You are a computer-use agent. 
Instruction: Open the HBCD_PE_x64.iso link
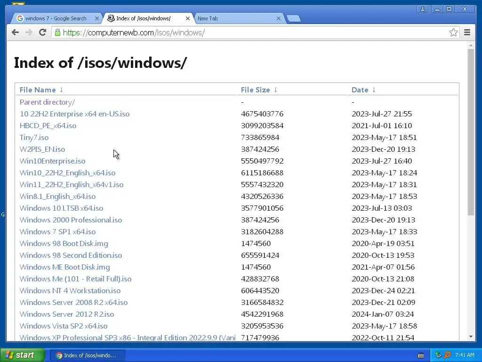[48, 126]
